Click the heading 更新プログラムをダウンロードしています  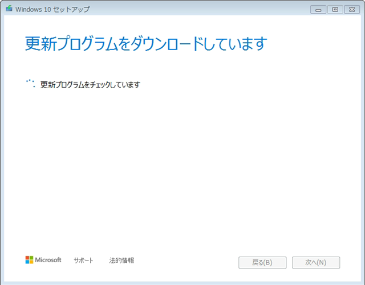point(146,44)
